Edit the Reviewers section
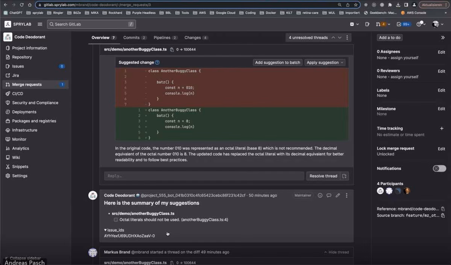Viewport: 451px width, 265px height. (441, 71)
